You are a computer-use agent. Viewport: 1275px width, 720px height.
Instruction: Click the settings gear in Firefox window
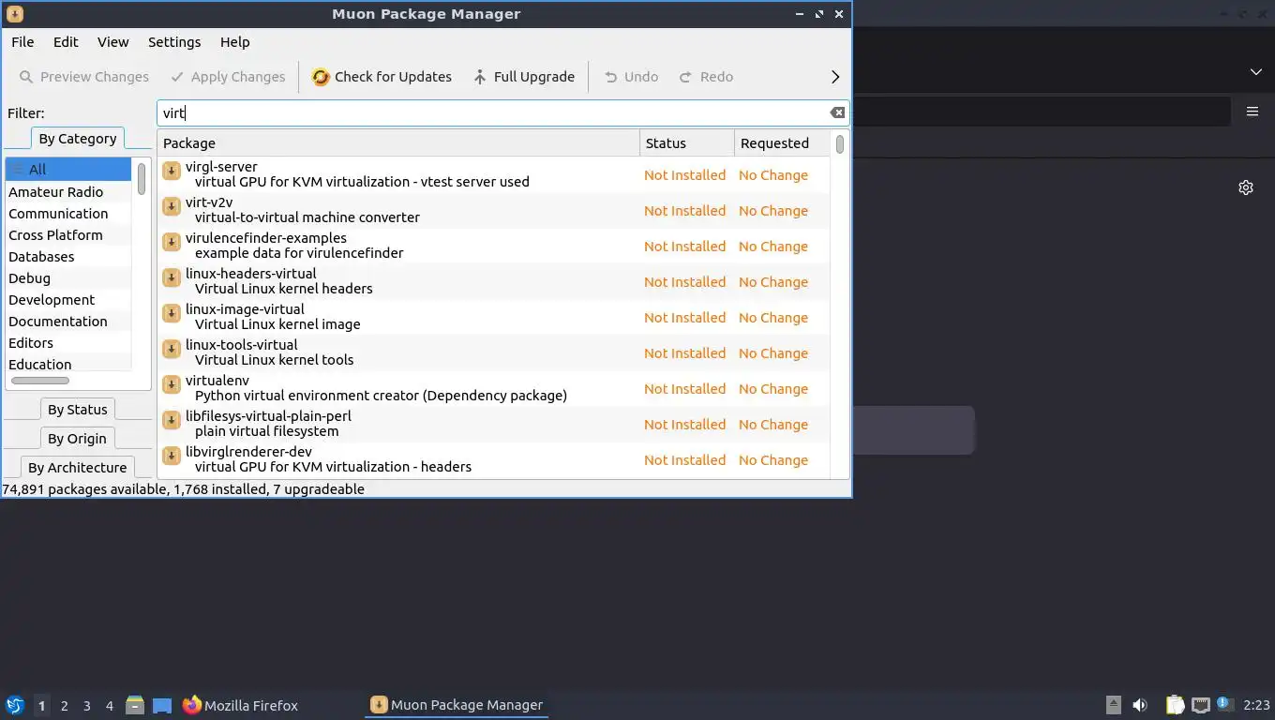coord(1246,187)
